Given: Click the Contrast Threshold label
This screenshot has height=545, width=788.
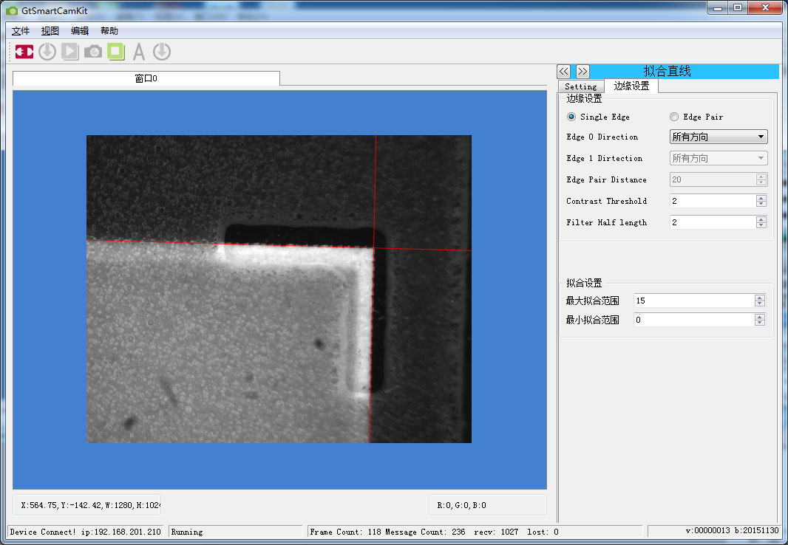Looking at the screenshot, I should coord(607,202).
